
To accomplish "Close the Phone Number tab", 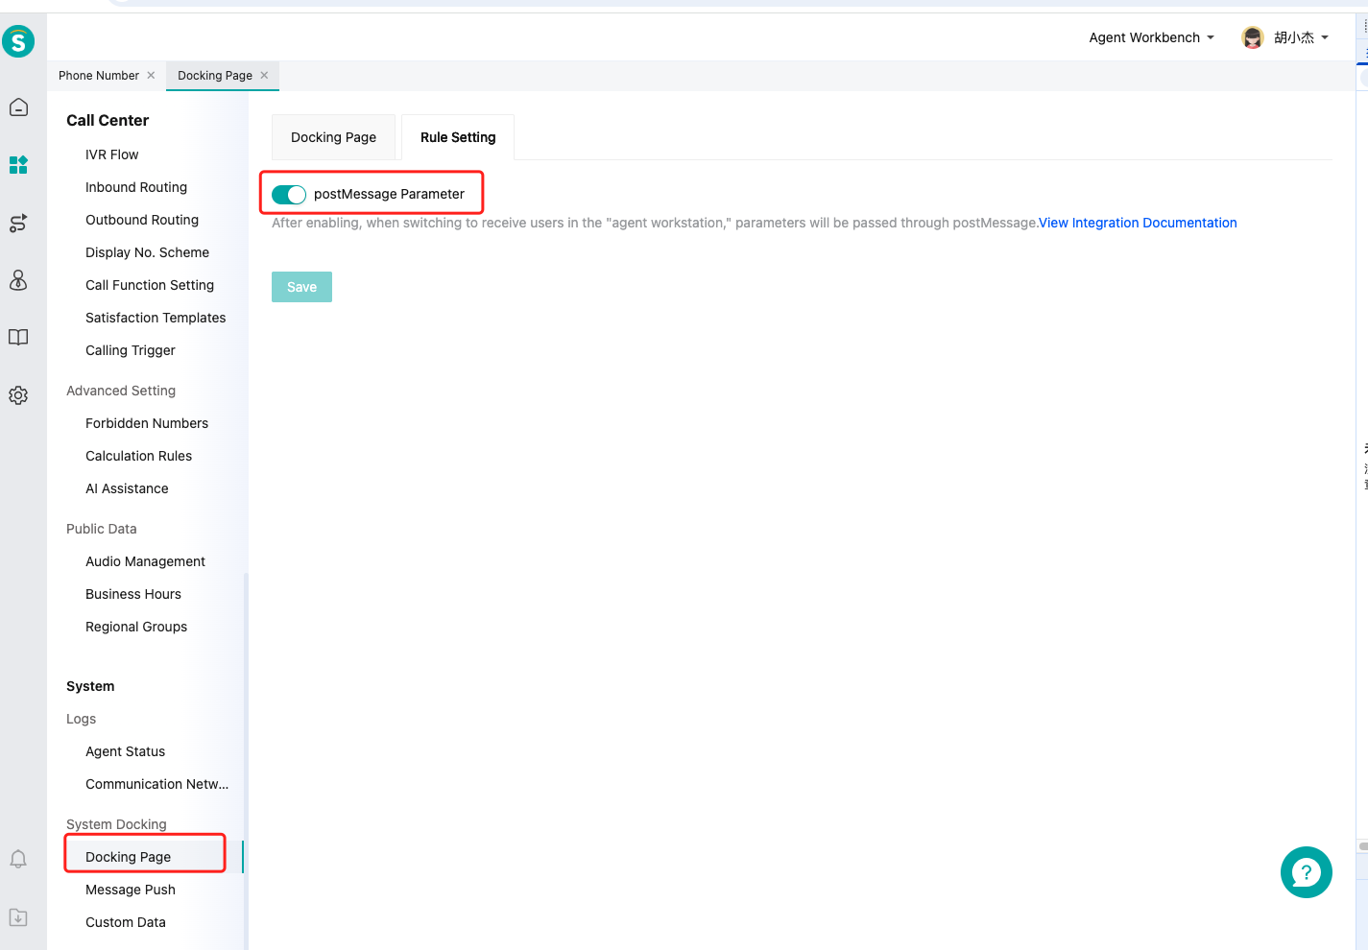I will click(151, 75).
